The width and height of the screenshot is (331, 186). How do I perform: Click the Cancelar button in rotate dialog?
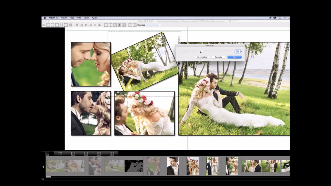pyautogui.click(x=218, y=57)
